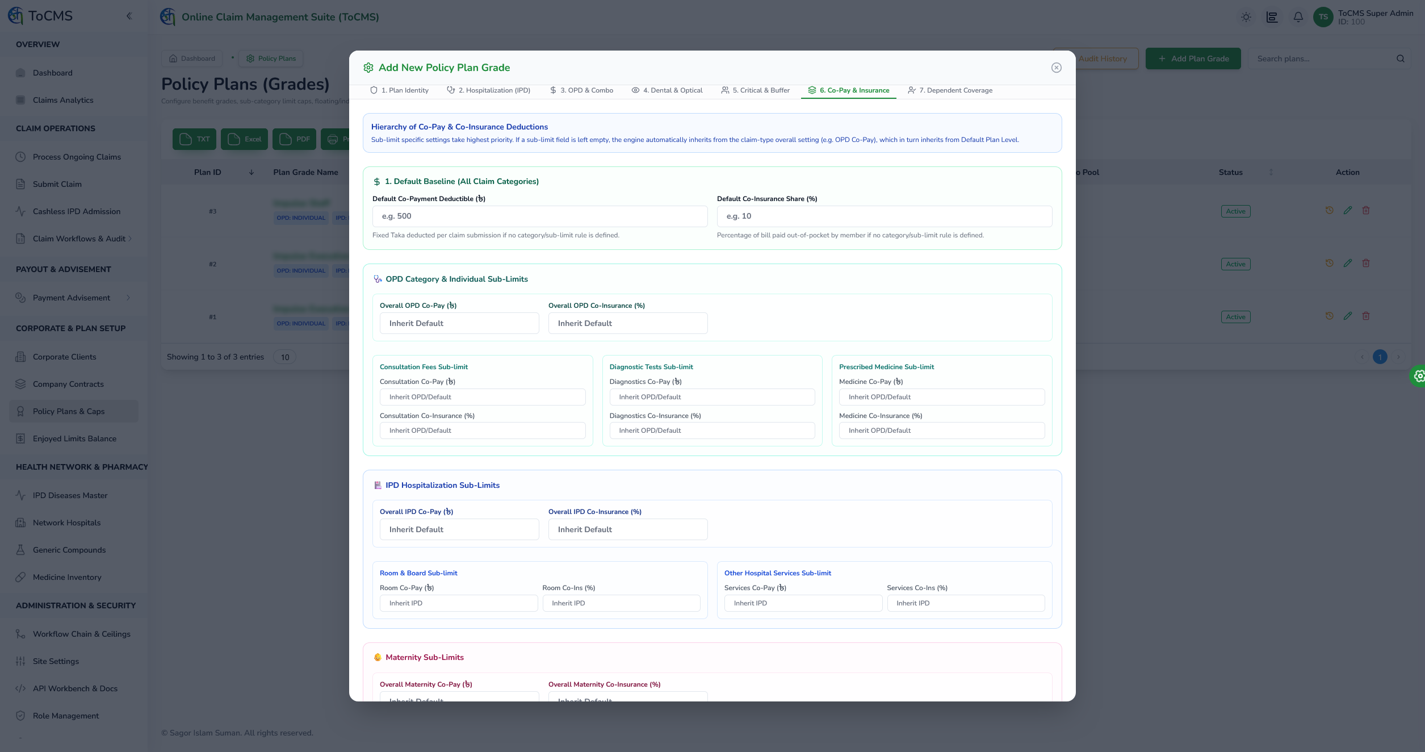Click delete trash icon for plan #2
This screenshot has height=752, width=1425.
coord(1365,264)
